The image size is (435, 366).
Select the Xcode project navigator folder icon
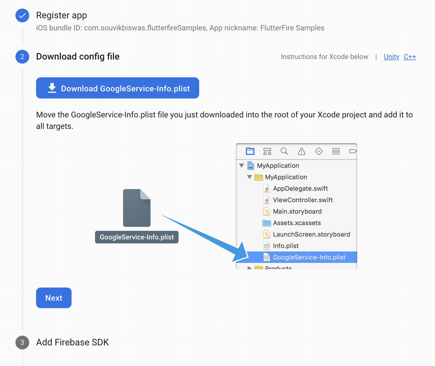250,151
